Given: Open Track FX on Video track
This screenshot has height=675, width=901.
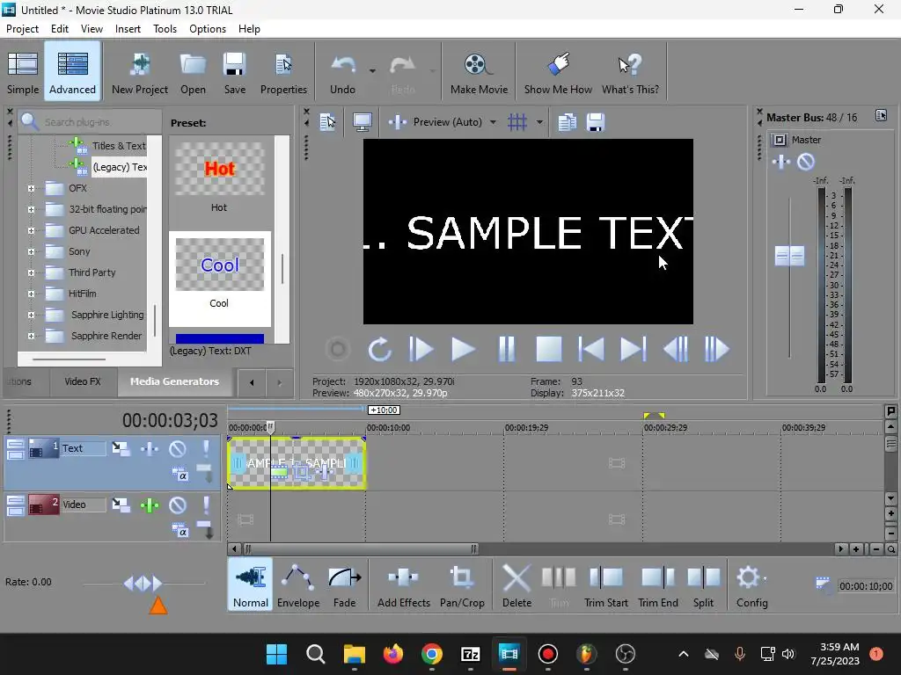Looking at the screenshot, I should pyautogui.click(x=150, y=505).
